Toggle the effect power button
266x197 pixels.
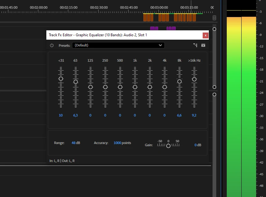(52, 46)
